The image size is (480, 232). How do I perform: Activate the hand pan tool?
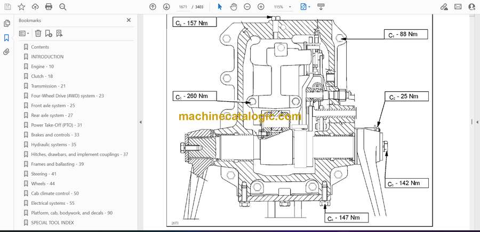point(234,7)
